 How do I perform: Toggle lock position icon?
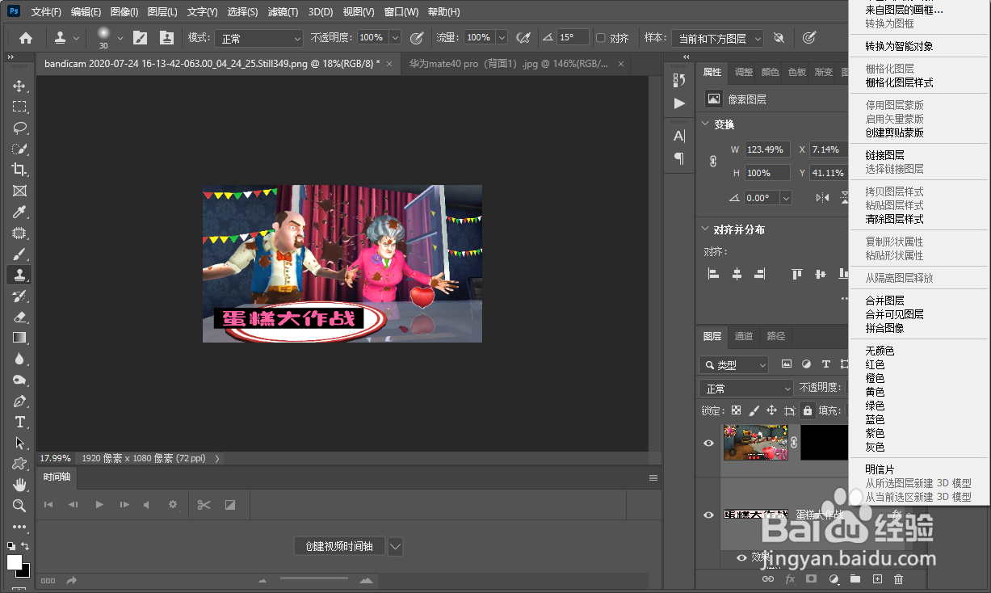tap(771, 410)
